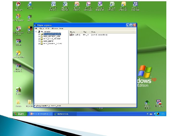The width and height of the screenshot is (182, 136).
Task: Select the PaintShop Pro desktop icon
Action: coord(18,16)
